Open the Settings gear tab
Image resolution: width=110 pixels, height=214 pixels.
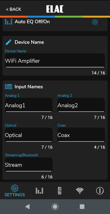tap(15, 190)
